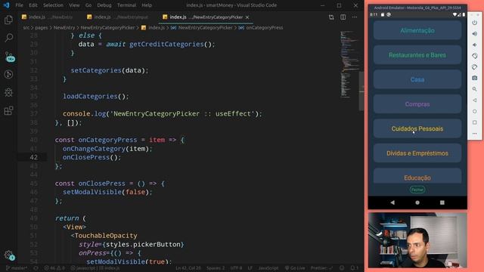Tap the Alimentação category button
The height and width of the screenshot is (272, 484).
point(417,30)
